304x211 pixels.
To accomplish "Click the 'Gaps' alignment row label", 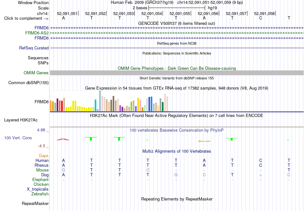I will click(44, 156).
